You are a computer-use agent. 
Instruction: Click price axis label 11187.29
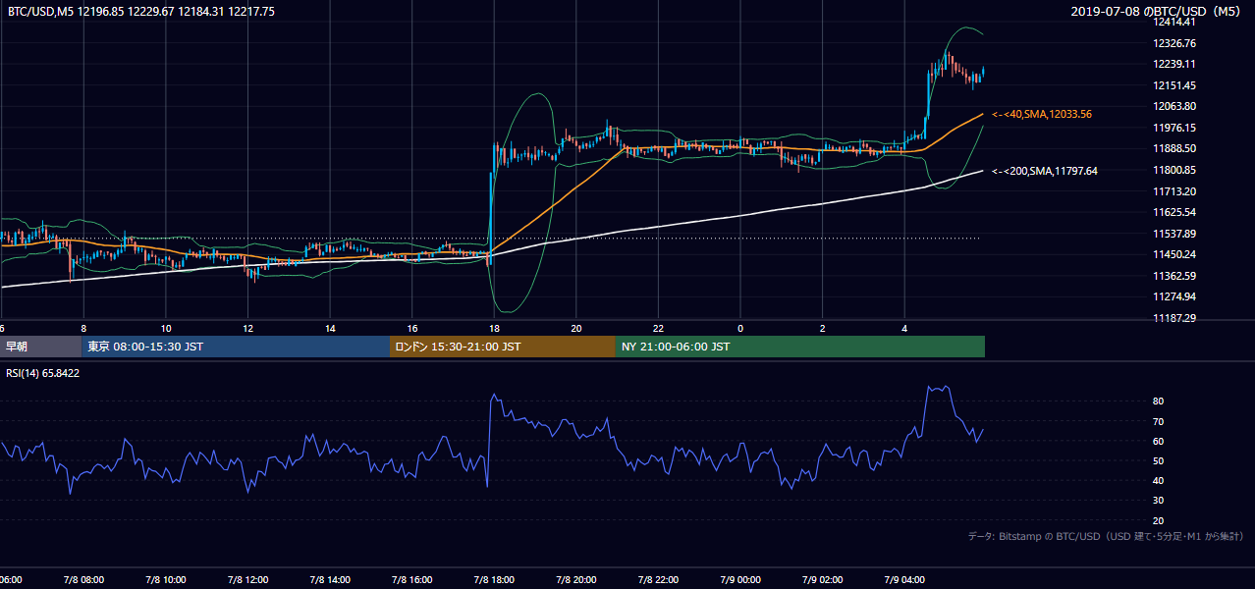1173,318
